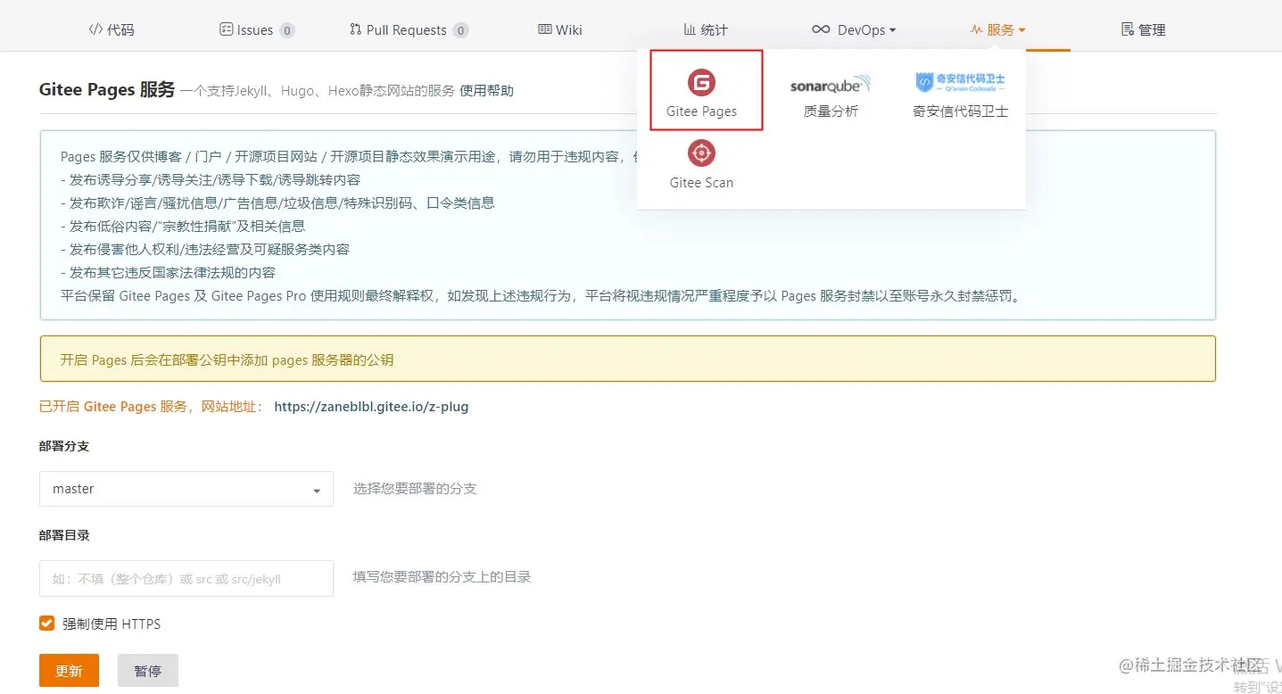Click the 选择您要部署的分支 hint text
Screen dimensions: 1282x694
[415, 488]
